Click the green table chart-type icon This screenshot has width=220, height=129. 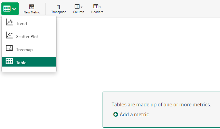[x=7, y=9]
